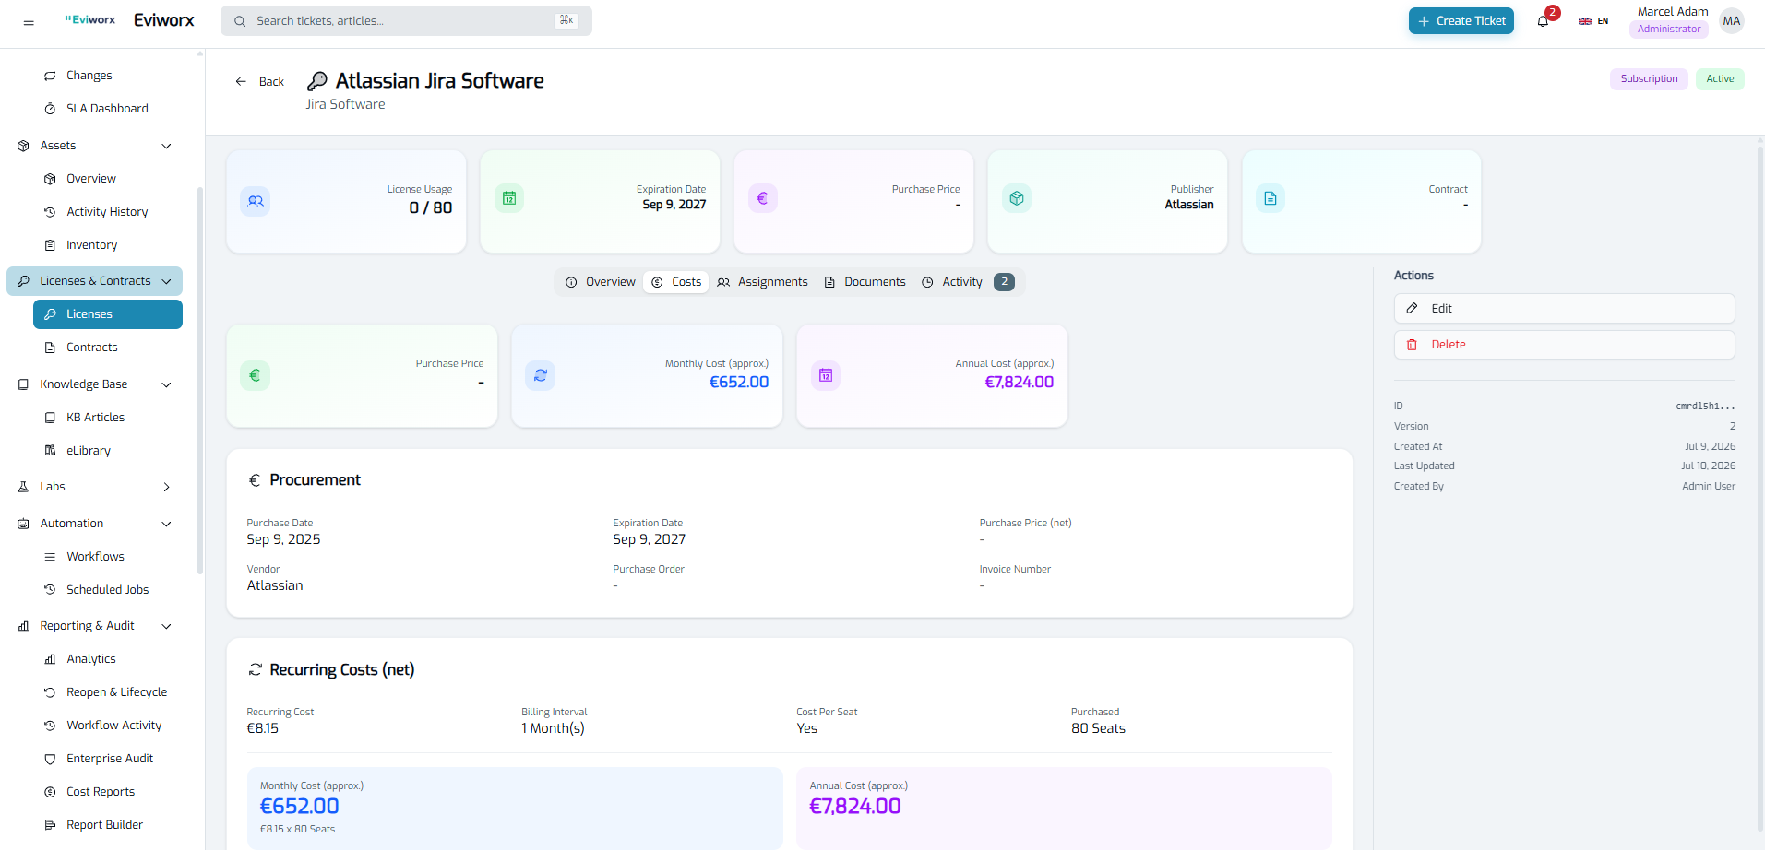
Task: Click the pencil icon on Edit
Action: click(1412, 309)
